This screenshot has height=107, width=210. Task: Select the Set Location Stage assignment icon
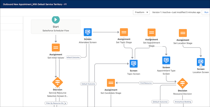tap(183, 33)
